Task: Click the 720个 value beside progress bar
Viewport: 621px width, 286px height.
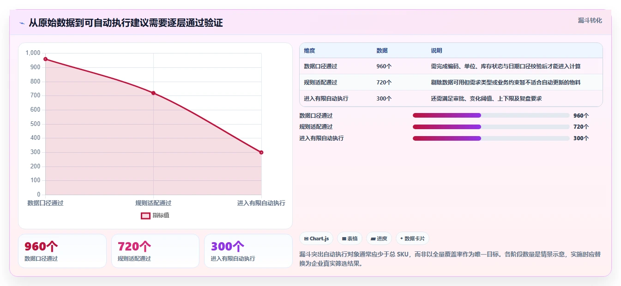Action: 581,127
